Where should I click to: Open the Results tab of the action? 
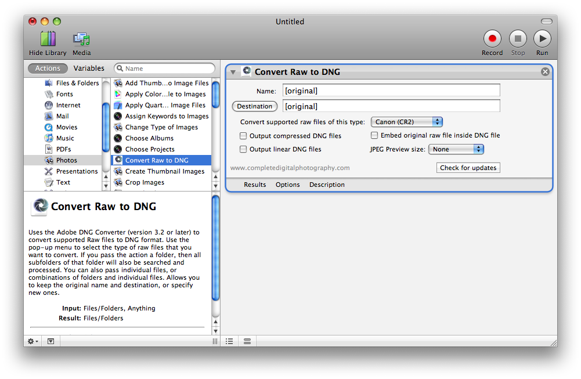coord(255,185)
